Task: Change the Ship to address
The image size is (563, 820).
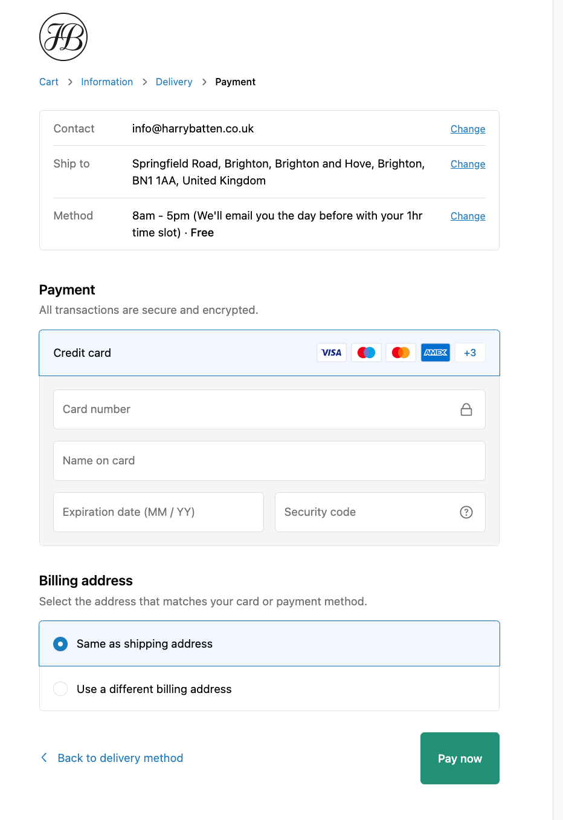Action: [x=468, y=164]
